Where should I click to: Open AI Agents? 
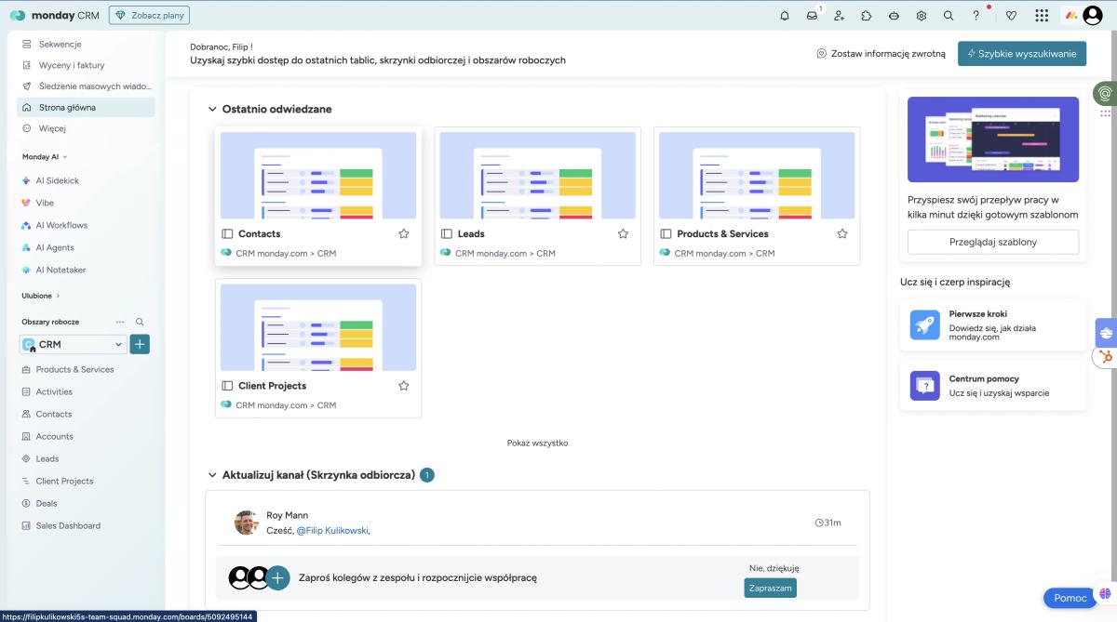86,247
